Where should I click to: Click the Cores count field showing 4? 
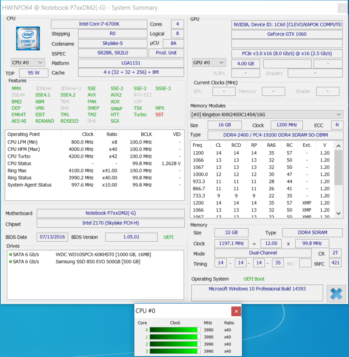(x=178, y=24)
